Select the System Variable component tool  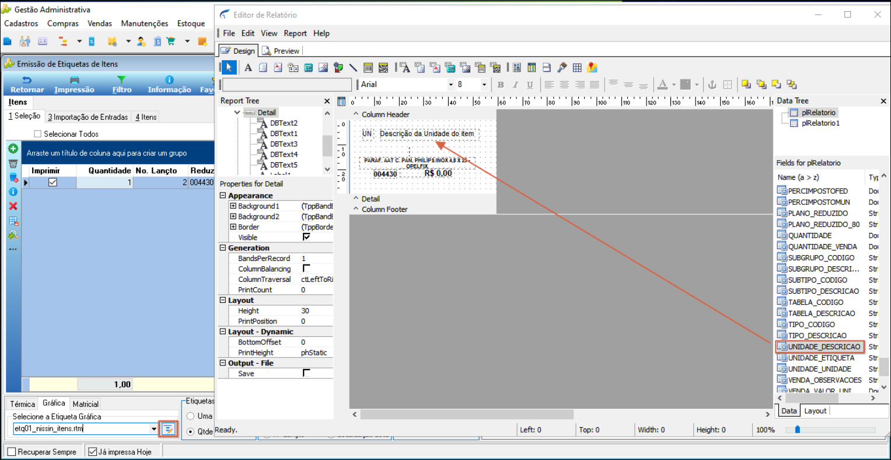click(x=293, y=68)
